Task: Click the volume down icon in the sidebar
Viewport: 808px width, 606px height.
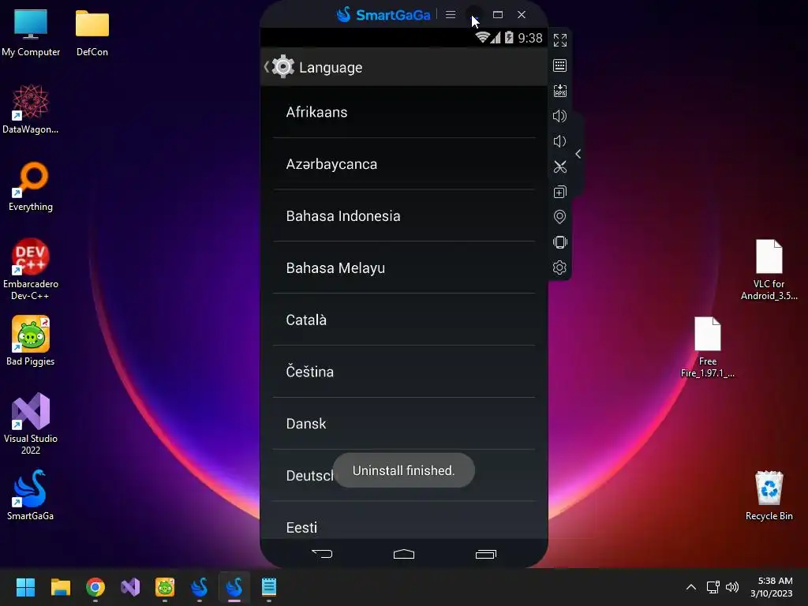Action: (559, 141)
